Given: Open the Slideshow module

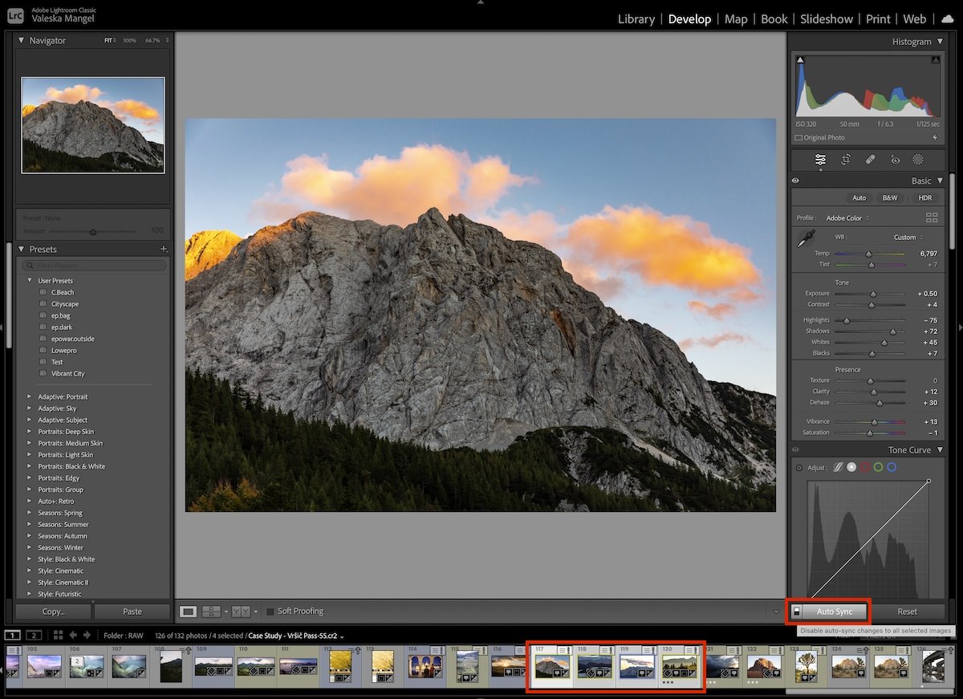Looking at the screenshot, I should [827, 18].
